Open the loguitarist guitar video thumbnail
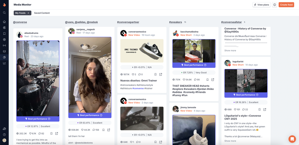This screenshot has height=145, width=299. tap(246, 81)
